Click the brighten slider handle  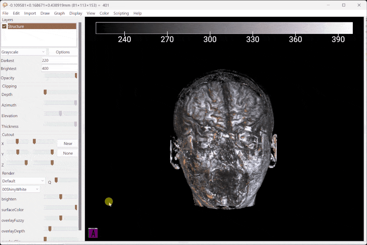61,197
